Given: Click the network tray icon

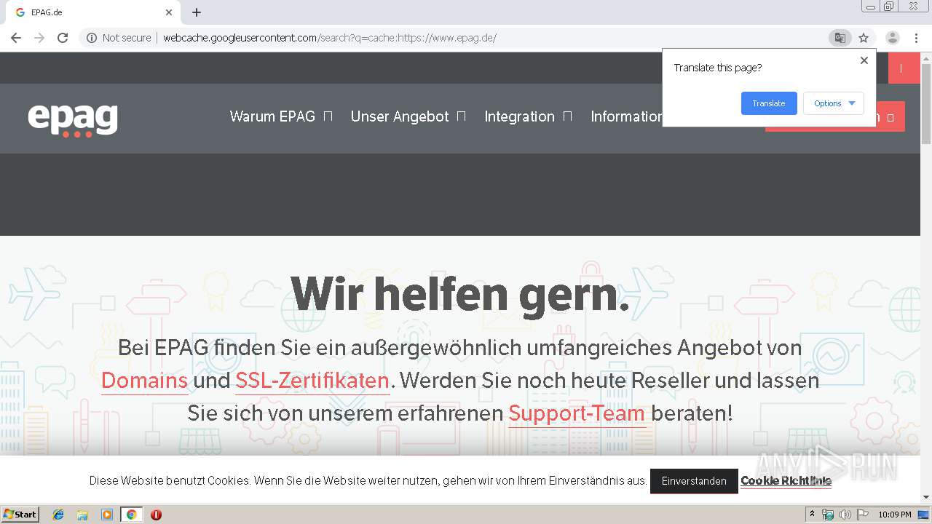Looking at the screenshot, I should click(x=828, y=515).
